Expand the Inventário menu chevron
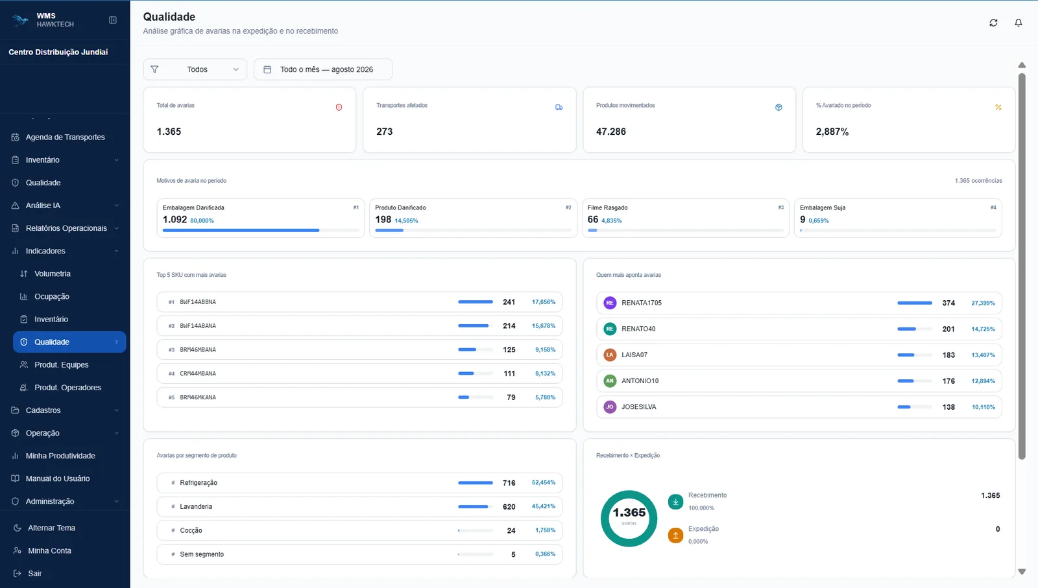 pos(117,160)
